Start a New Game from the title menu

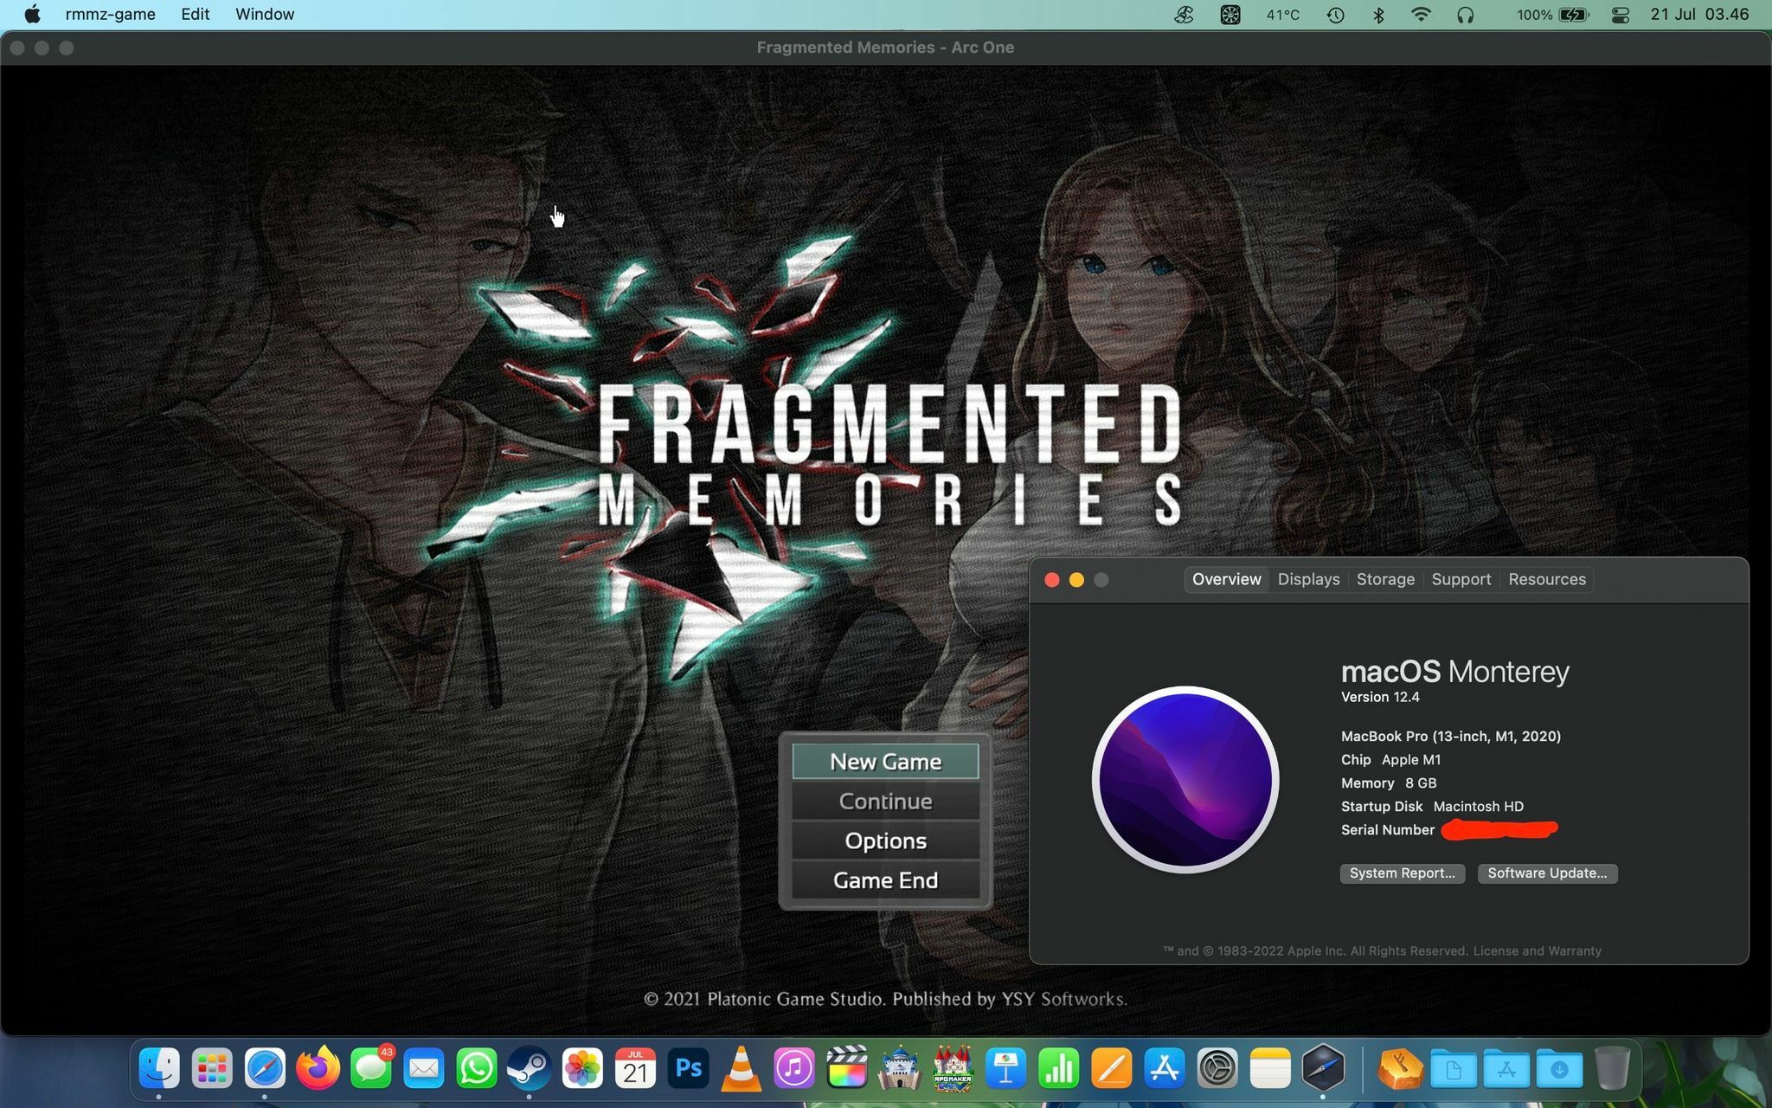coord(885,762)
